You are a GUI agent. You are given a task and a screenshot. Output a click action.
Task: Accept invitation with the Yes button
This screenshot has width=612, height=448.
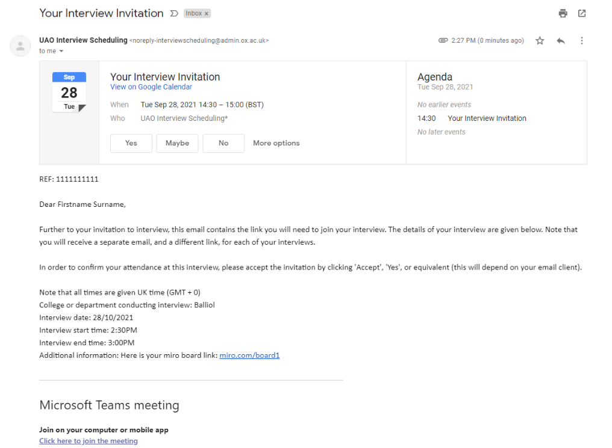pyautogui.click(x=131, y=143)
